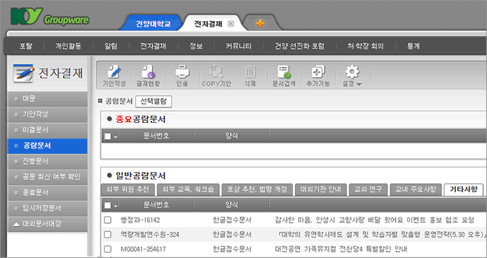Screen dimensions: 487x258
Task: Open 미결문서 in the sidebar
Action: pos(47,130)
